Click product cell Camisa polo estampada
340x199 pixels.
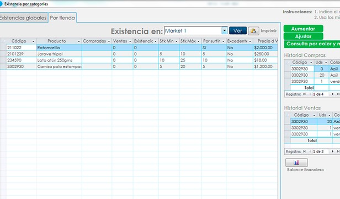(59, 66)
